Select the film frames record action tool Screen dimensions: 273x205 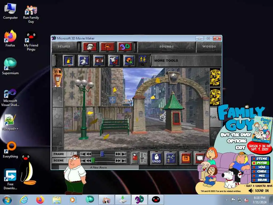click(x=99, y=61)
